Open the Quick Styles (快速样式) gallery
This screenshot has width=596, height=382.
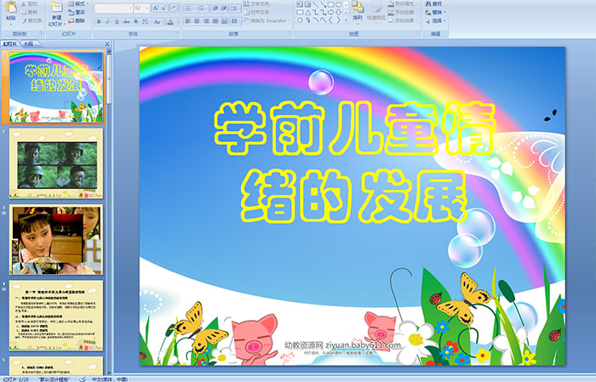(x=376, y=12)
